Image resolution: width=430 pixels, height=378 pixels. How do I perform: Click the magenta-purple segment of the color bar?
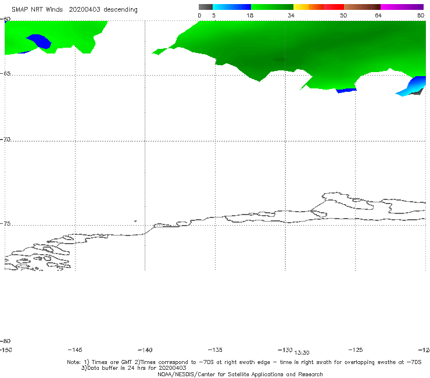coord(402,7)
